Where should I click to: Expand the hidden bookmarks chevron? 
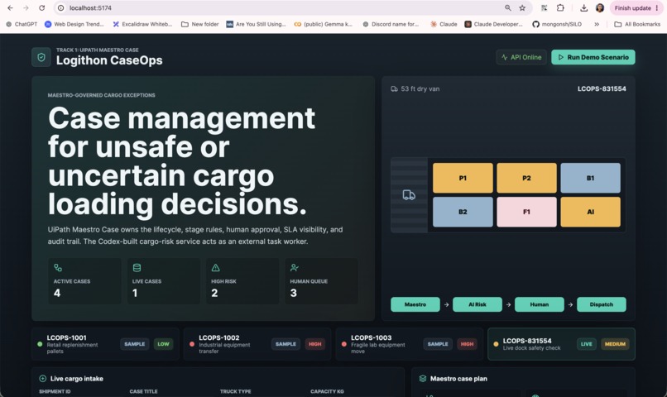597,24
